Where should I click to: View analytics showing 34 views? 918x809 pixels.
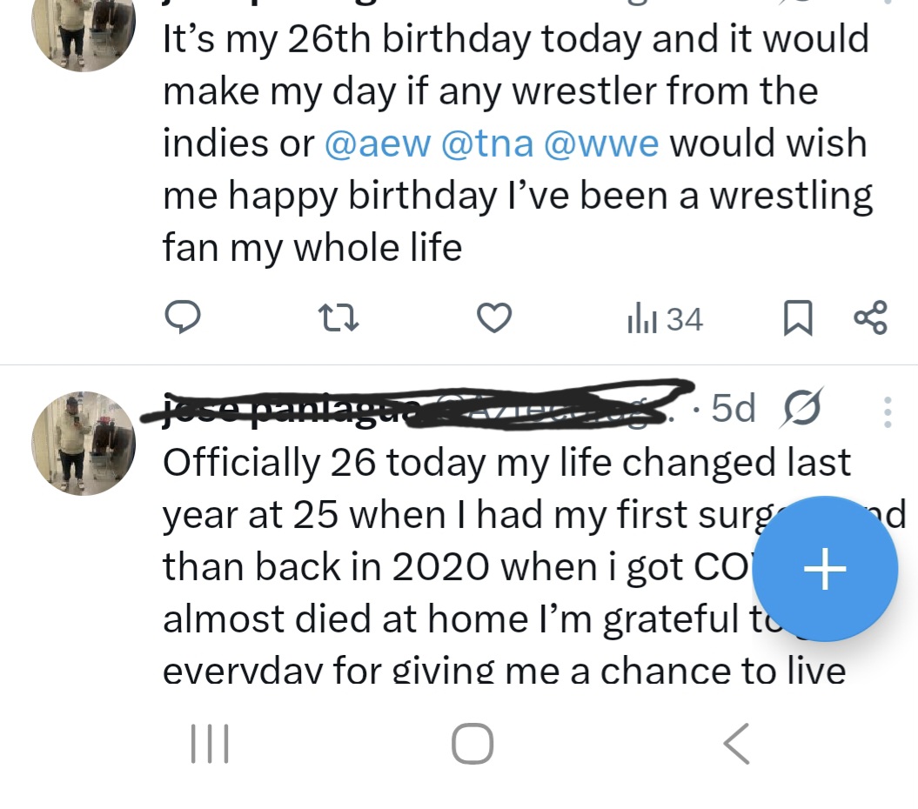pyautogui.click(x=665, y=320)
